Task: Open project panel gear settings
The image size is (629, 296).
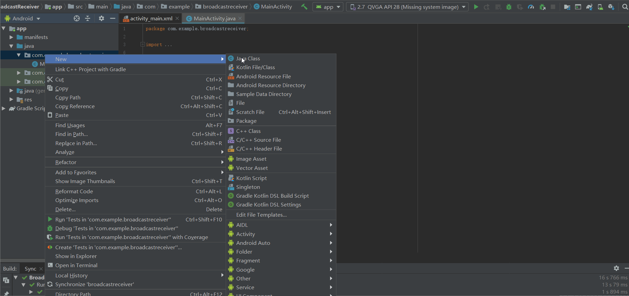Action: click(x=101, y=18)
